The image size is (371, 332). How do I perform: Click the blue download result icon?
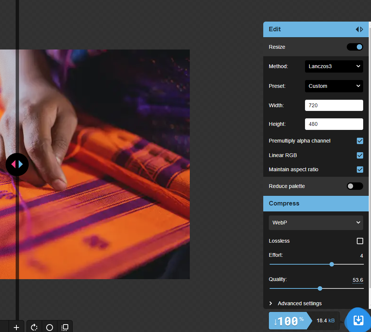pyautogui.click(x=358, y=320)
